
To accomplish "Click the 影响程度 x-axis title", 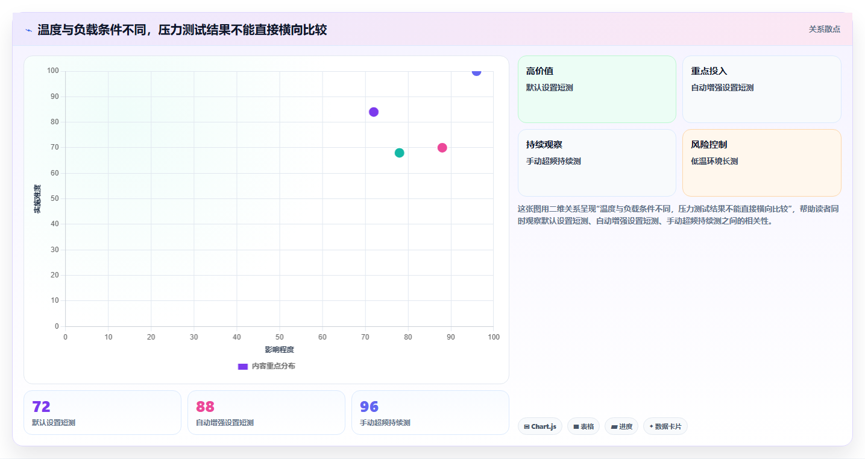I will (280, 350).
